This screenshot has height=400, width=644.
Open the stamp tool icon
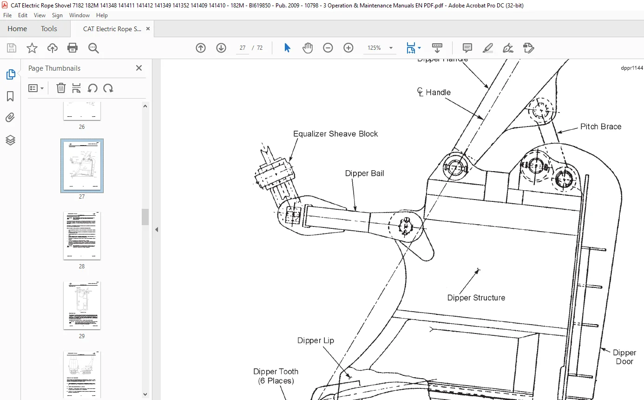tap(528, 48)
